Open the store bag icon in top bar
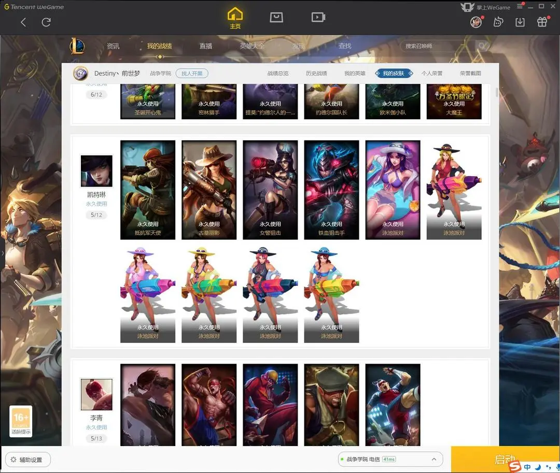 point(276,17)
